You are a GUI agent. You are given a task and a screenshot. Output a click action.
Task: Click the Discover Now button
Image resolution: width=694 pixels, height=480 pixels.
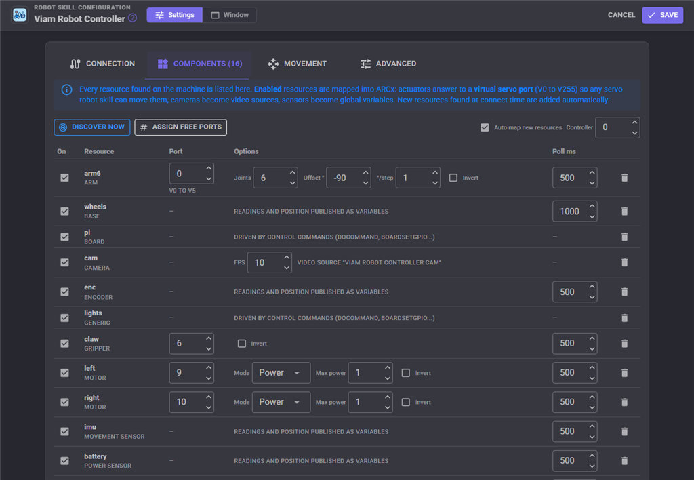tap(92, 127)
